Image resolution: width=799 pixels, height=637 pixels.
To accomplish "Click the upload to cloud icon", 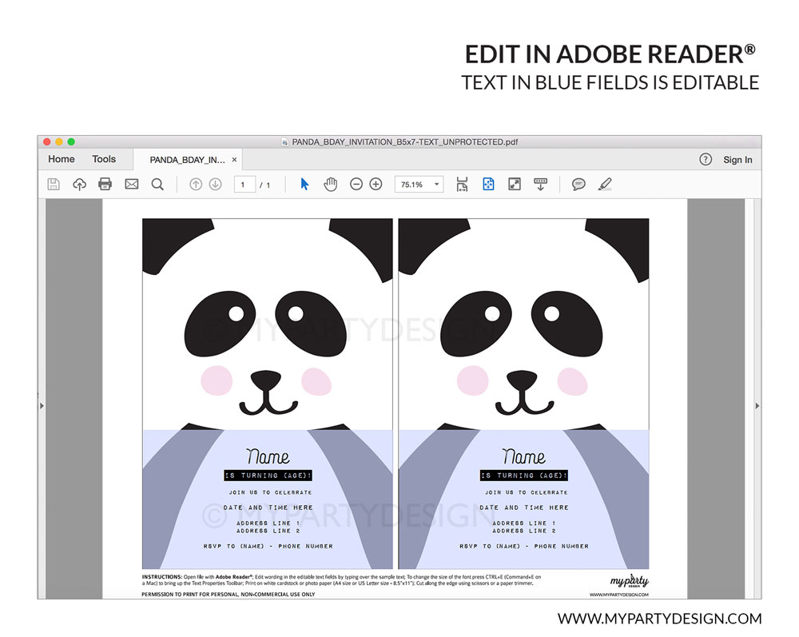I will 79,185.
